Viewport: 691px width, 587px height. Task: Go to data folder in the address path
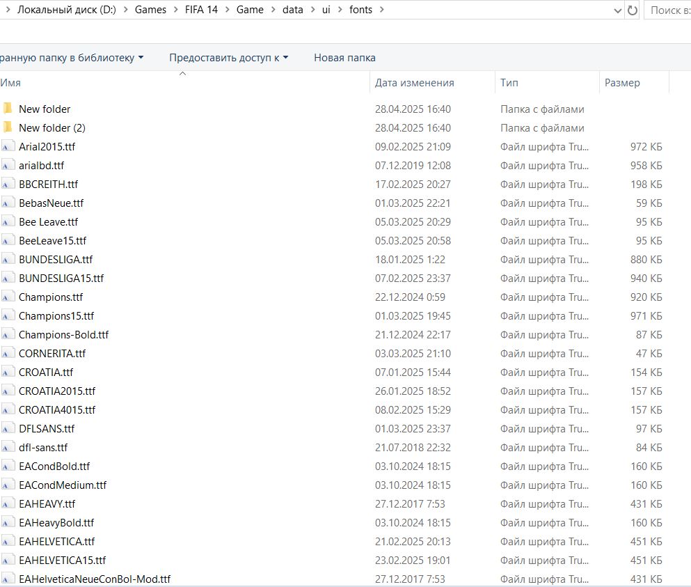pyautogui.click(x=293, y=10)
